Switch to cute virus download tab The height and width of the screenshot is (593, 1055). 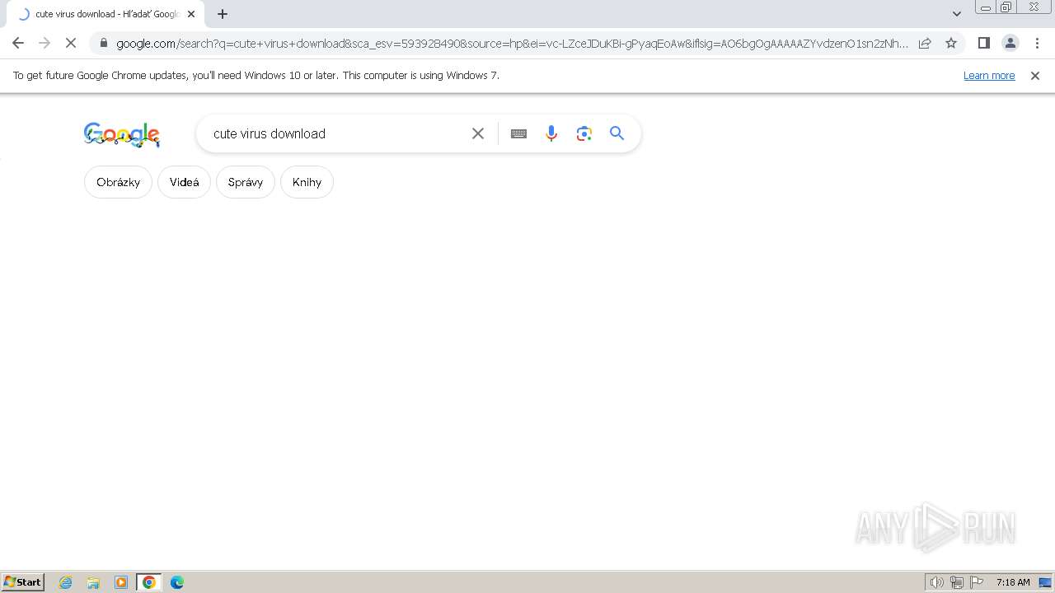pyautogui.click(x=105, y=14)
